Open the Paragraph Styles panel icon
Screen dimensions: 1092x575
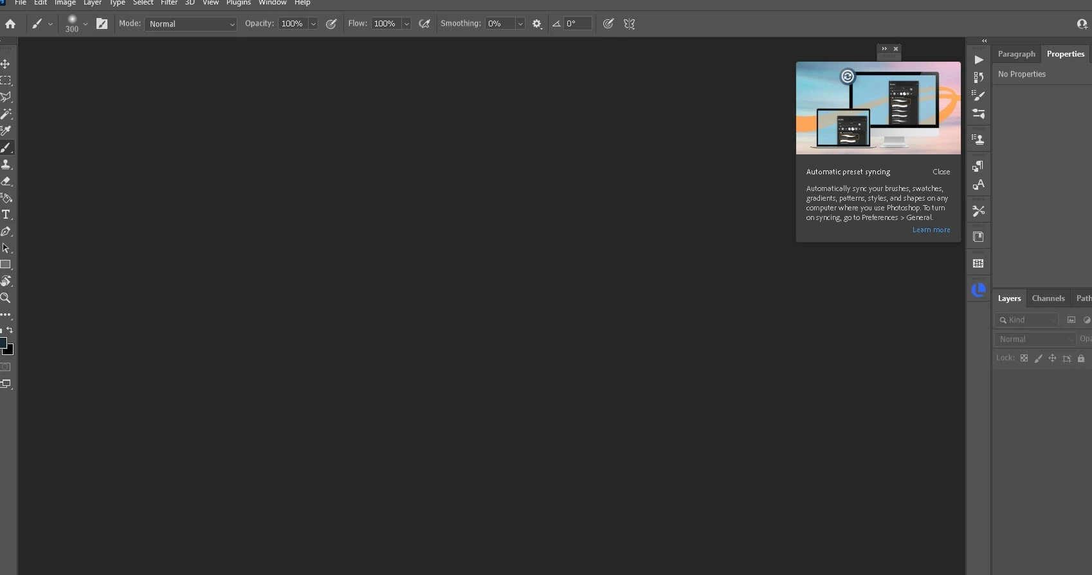978,167
